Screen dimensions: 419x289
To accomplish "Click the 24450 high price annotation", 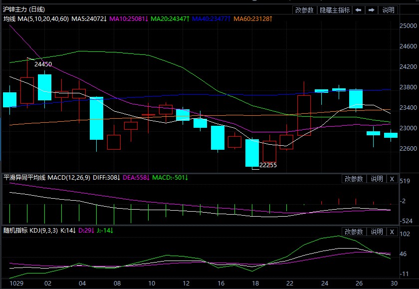I will 43,64.
